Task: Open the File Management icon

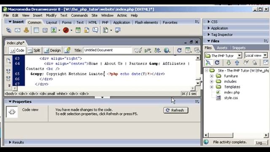Action: coord(157,50)
